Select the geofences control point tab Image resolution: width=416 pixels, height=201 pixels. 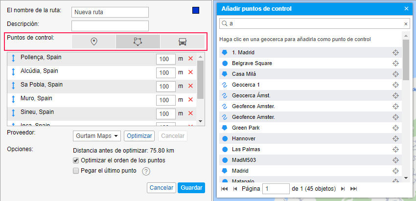pos(138,42)
